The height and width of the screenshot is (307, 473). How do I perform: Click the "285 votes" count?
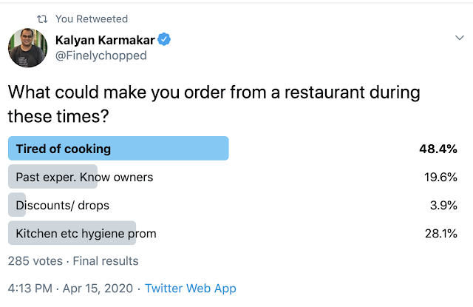click(x=35, y=260)
